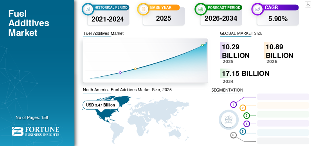
Task: Click the USD 3.47 Billion label
Action: coord(101,105)
